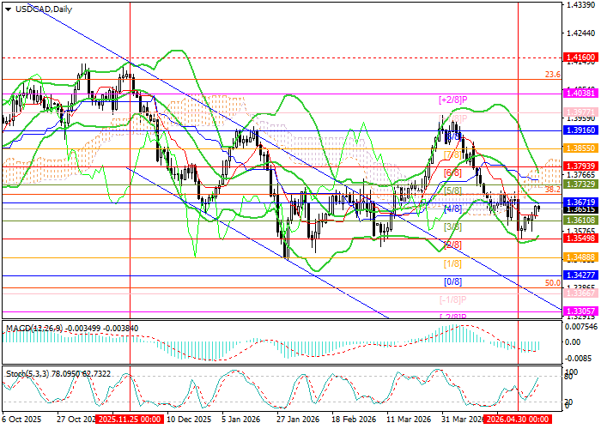Select the Fibonacci 23.6 level label

[553, 75]
